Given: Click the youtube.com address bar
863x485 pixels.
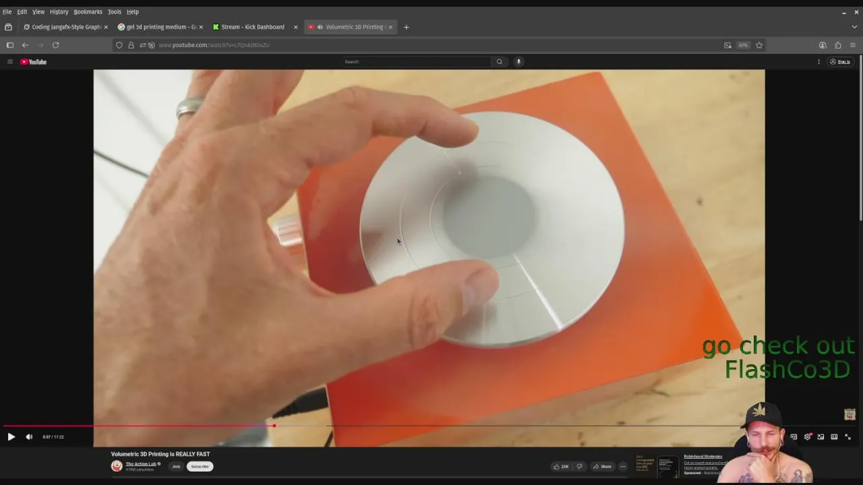Looking at the screenshot, I should coord(438,45).
